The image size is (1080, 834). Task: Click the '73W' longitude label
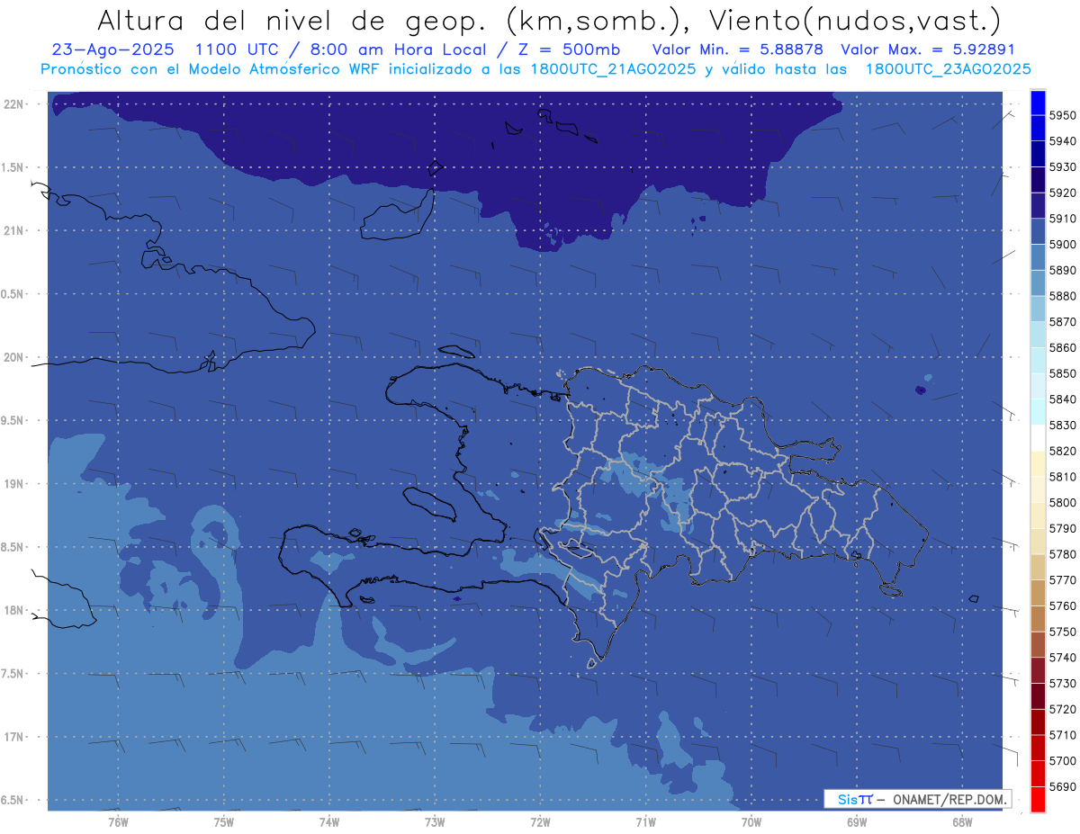[x=435, y=821]
